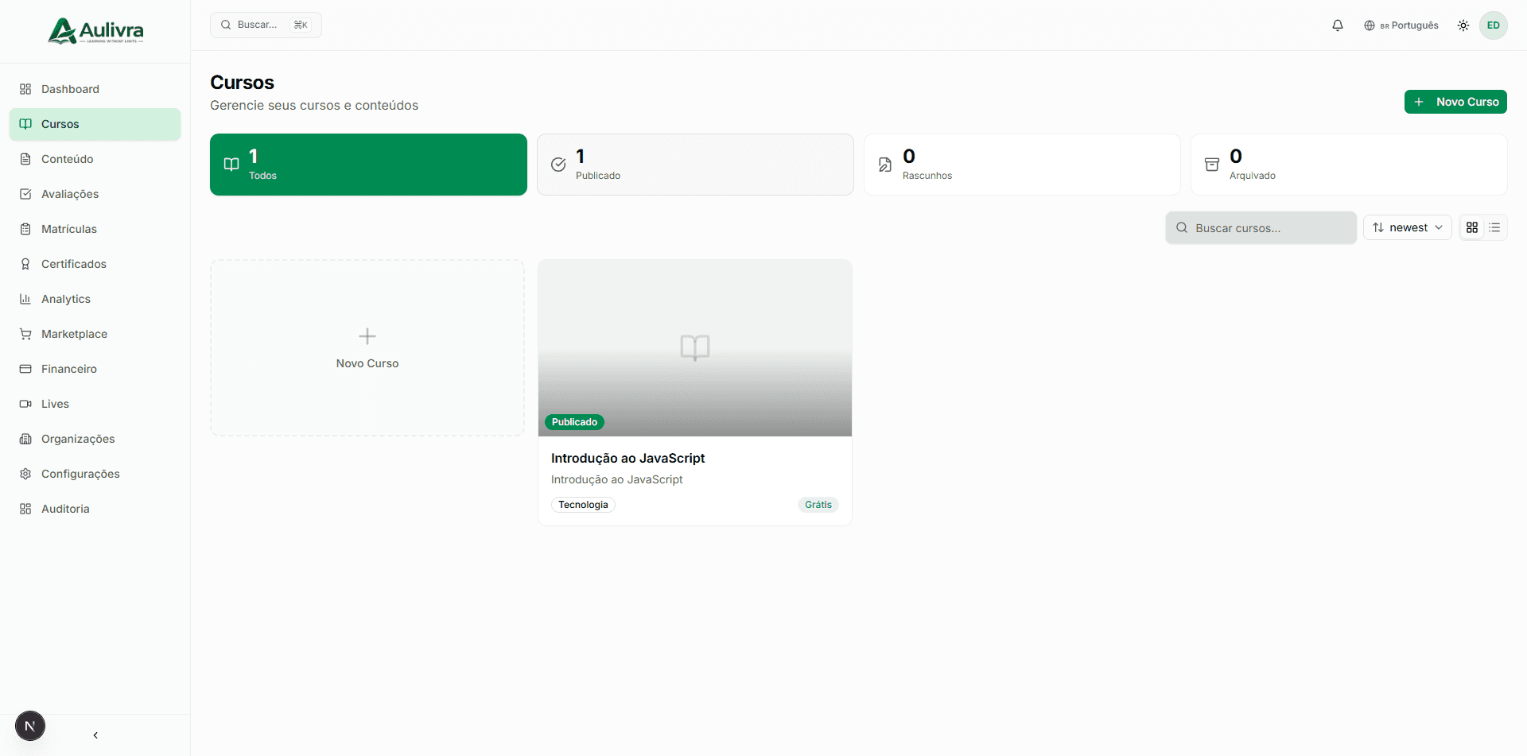The width and height of the screenshot is (1527, 756).
Task: Open Introdução ao JavaScript course title
Action: 628,458
